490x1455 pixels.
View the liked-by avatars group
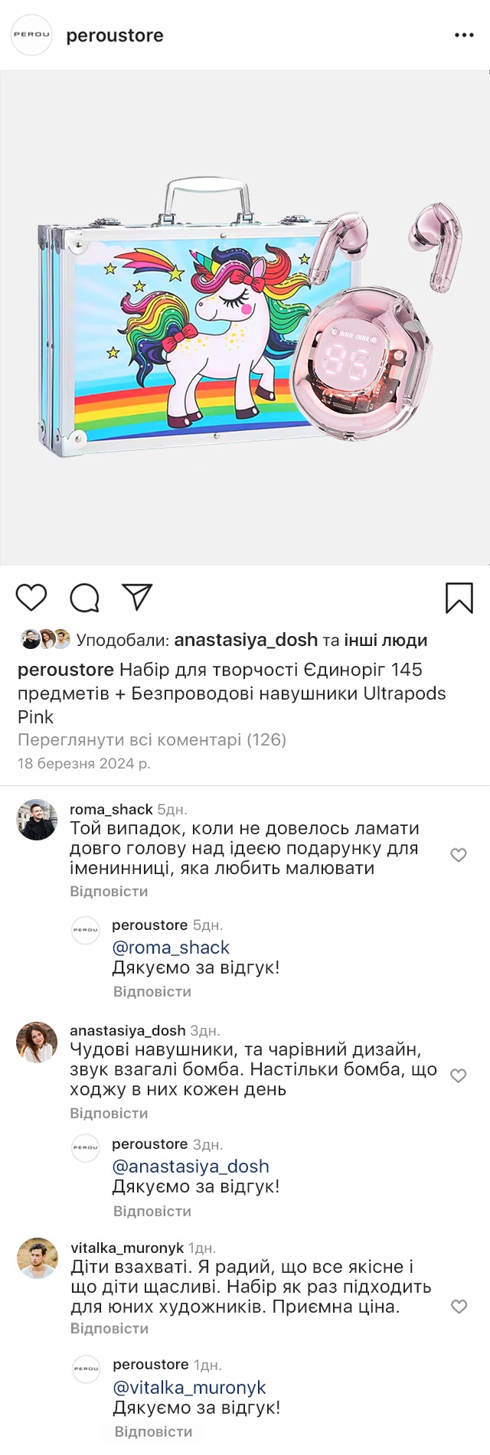pyautogui.click(x=45, y=639)
